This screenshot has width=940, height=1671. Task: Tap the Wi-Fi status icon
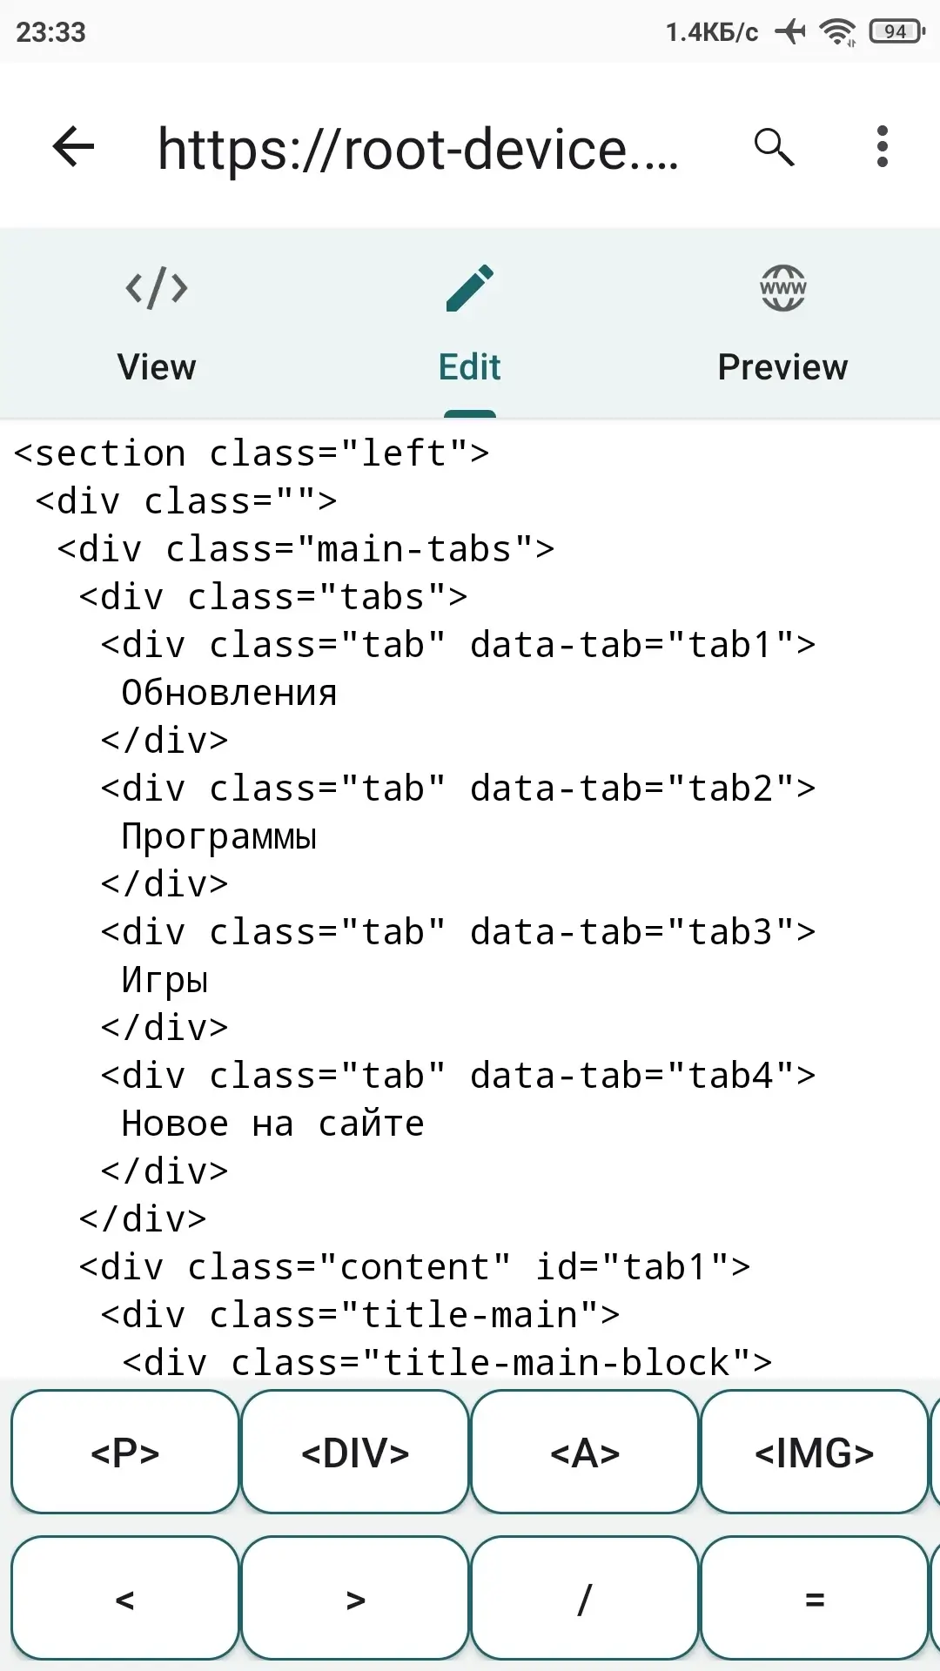(837, 32)
